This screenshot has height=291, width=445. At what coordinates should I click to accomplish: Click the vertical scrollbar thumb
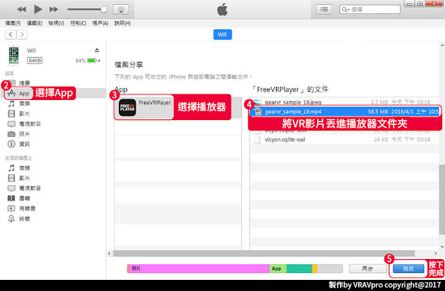442,199
